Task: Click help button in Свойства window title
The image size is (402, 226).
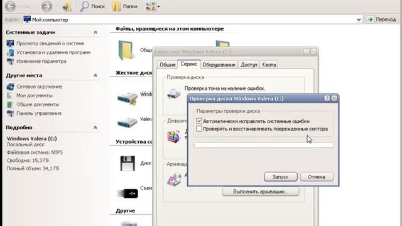Action: (x=307, y=51)
